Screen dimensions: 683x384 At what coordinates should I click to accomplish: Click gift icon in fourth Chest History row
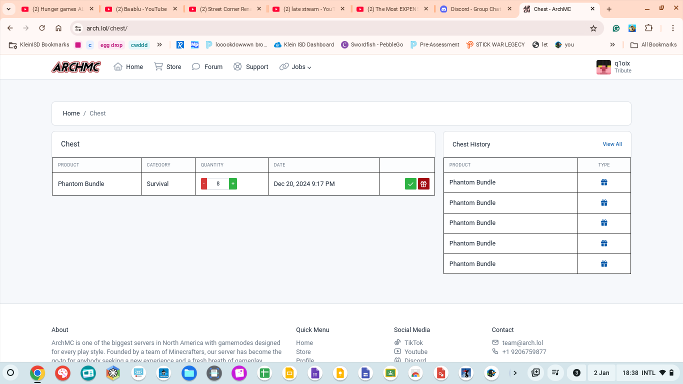pos(604,243)
